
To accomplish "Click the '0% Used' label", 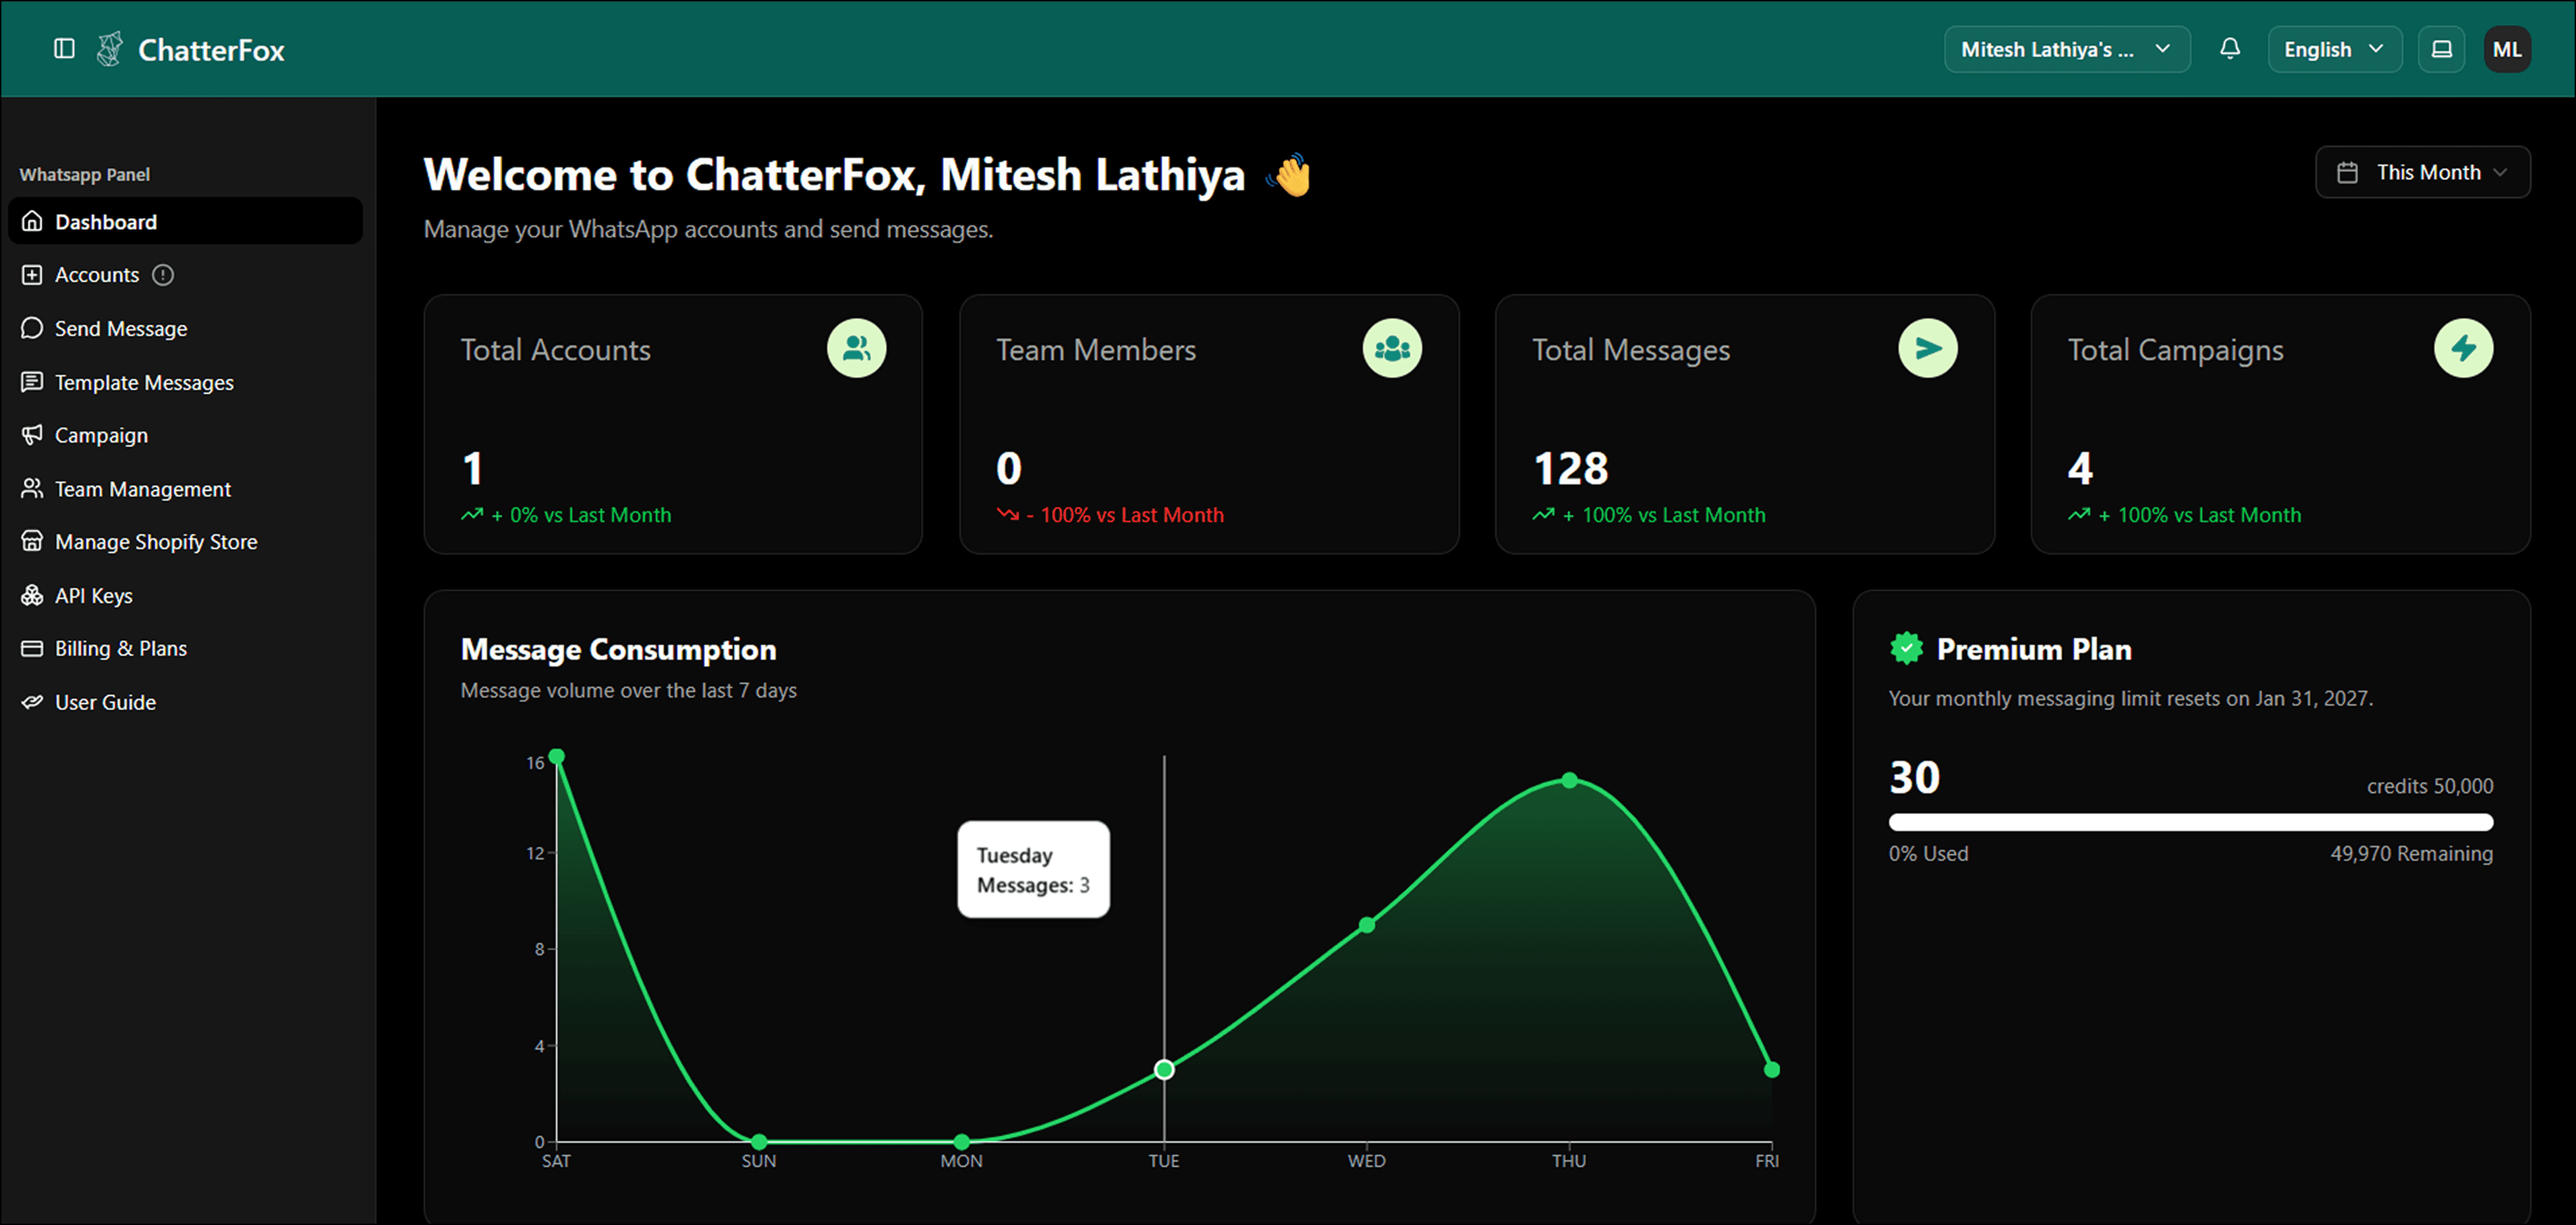I will (1928, 853).
